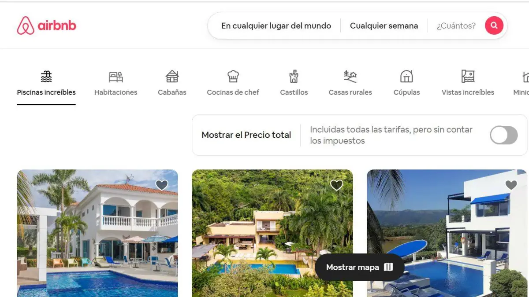Screen dimensions: 529x297
Task: Select the Cúpulas dome icon
Action: [x=406, y=77]
